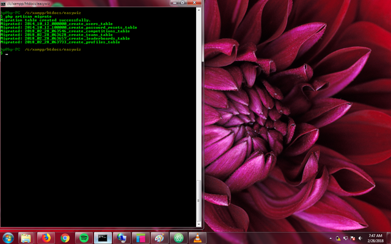Click the create_users_table migration line
391x244 pixels.
pos(57,24)
